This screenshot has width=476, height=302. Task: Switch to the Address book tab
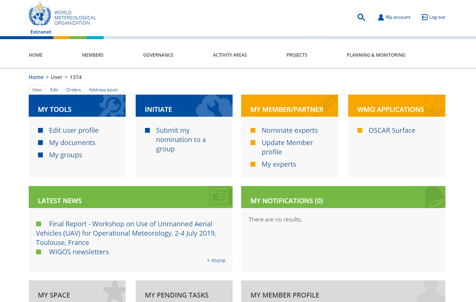point(103,90)
